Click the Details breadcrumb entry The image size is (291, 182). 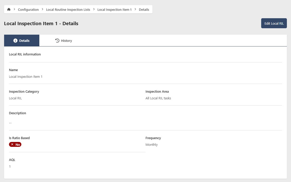144,9
